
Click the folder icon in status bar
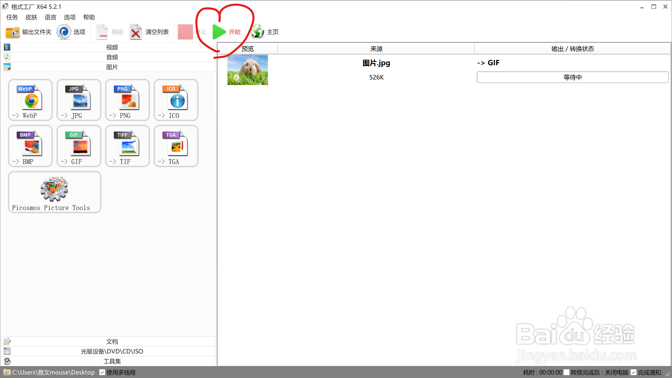pyautogui.click(x=7, y=372)
